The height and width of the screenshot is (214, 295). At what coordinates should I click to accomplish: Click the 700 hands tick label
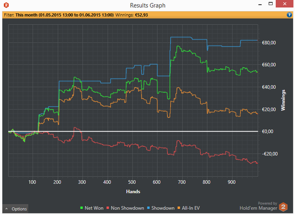[182, 182]
